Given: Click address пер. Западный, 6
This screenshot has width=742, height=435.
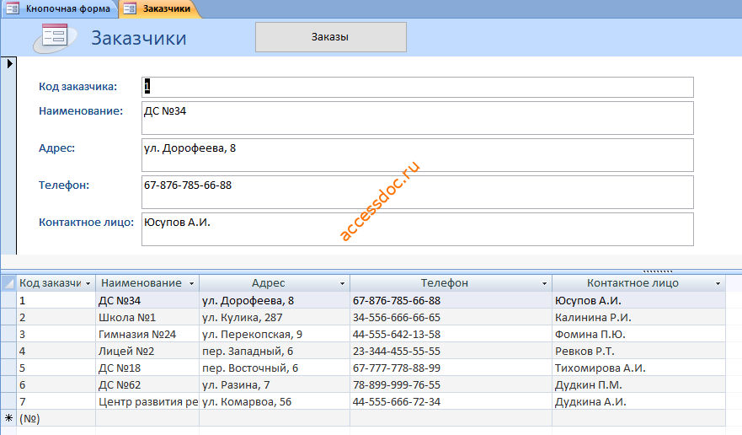Looking at the screenshot, I should (275, 352).
